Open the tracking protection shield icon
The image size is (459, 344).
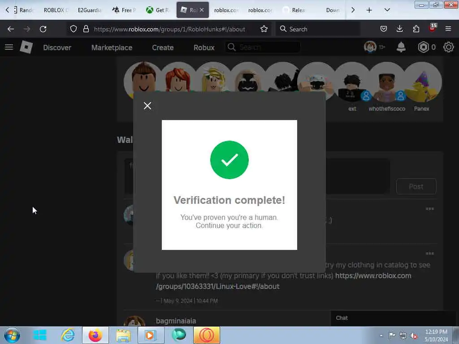[x=74, y=29]
